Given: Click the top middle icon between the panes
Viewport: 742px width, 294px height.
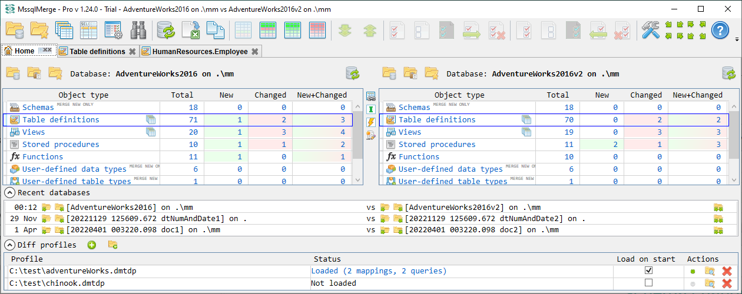Looking at the screenshot, I should click(370, 96).
